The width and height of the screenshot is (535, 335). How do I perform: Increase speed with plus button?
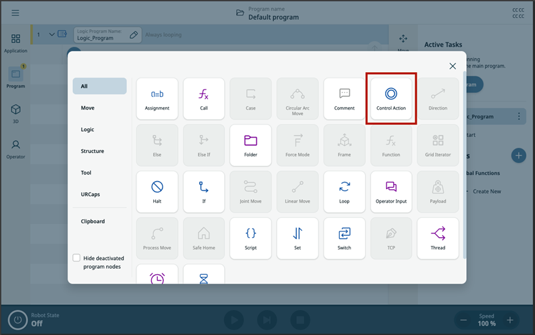coord(510,320)
